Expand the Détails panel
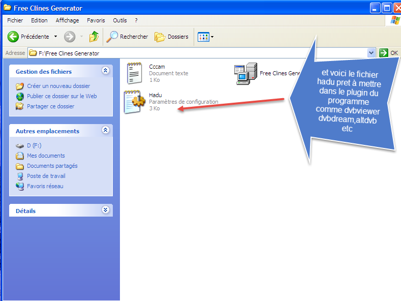This screenshot has width=401, height=301. click(105, 210)
